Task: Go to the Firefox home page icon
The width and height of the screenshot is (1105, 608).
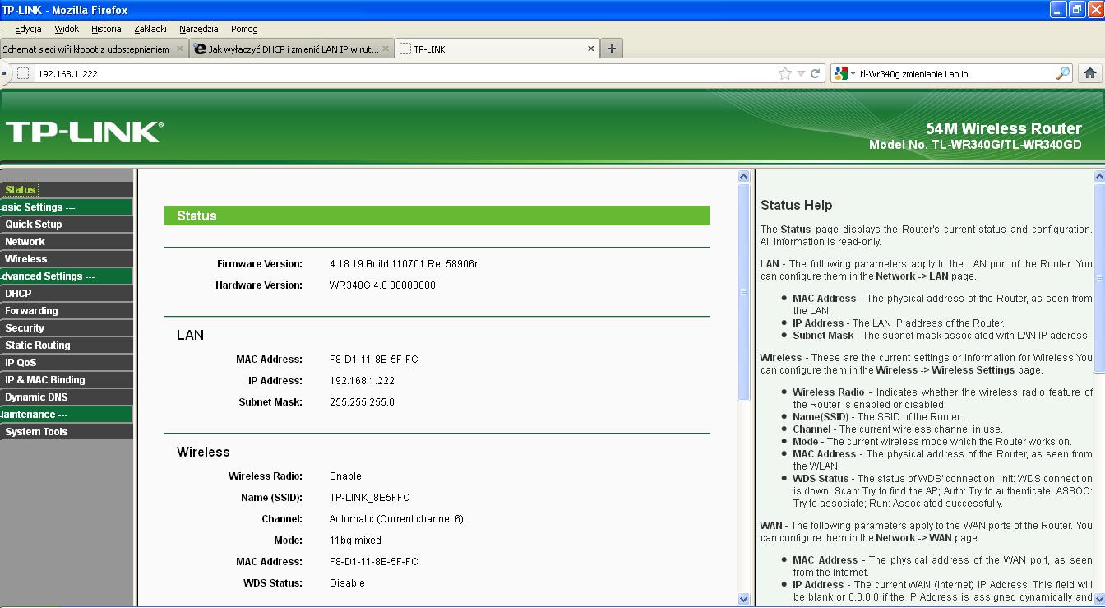Action: 1090,73
